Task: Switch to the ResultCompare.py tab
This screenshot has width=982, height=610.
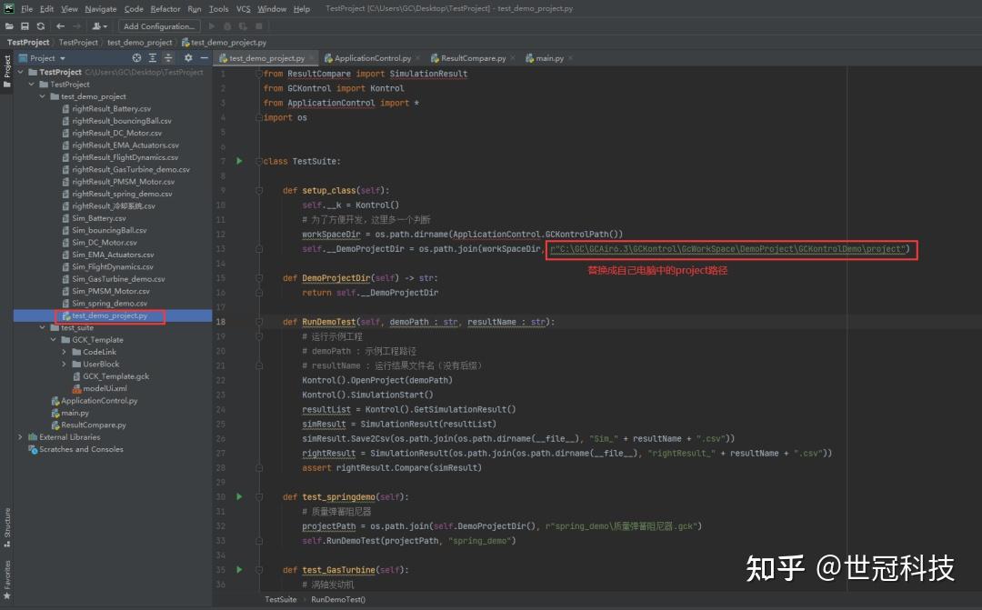Action: tap(472, 57)
